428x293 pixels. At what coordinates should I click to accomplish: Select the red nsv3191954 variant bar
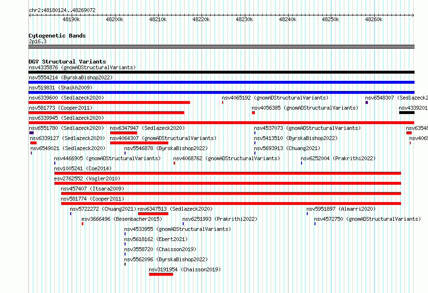coord(161,274)
